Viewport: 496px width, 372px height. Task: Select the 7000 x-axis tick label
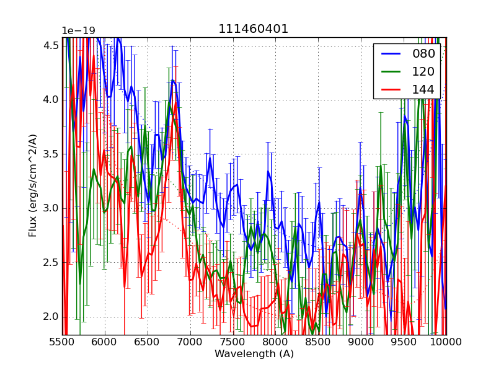[x=190, y=342]
